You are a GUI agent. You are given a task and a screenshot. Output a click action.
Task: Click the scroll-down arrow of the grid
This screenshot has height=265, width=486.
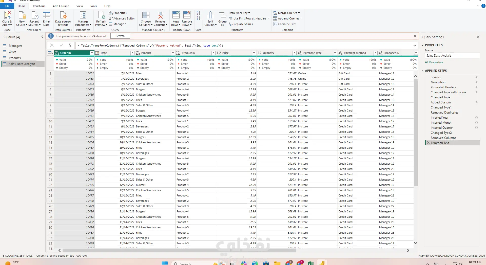pyautogui.click(x=416, y=243)
